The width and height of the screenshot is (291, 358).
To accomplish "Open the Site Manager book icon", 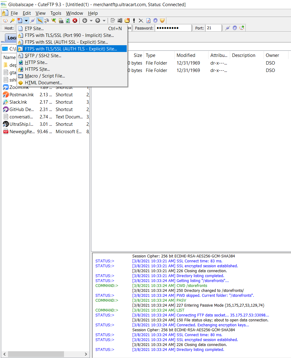I will click(x=5, y=21).
